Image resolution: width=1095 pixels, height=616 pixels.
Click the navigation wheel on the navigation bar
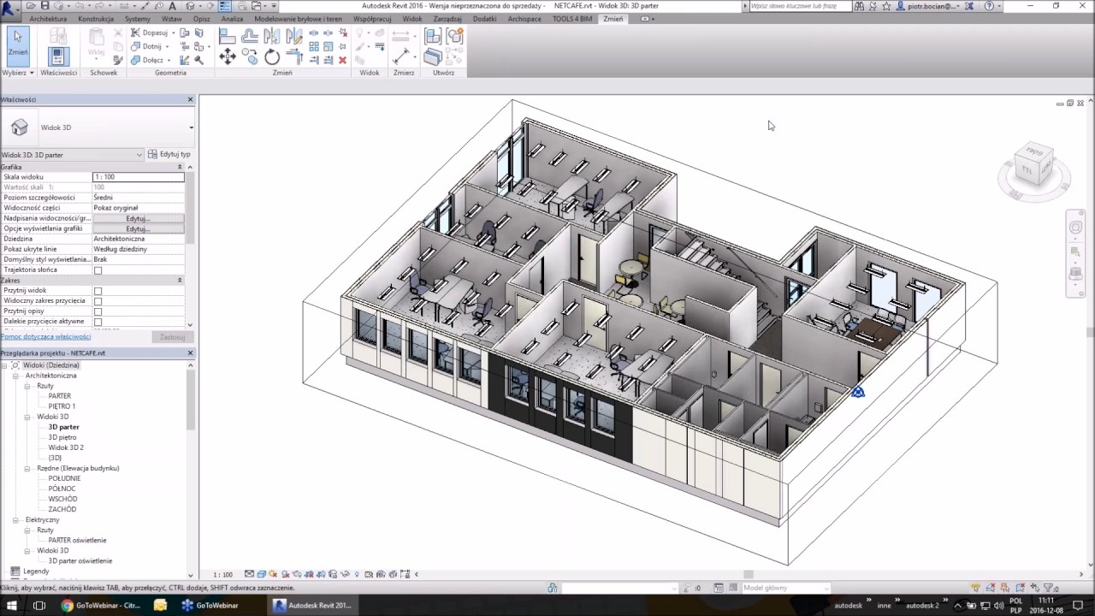(x=1076, y=227)
